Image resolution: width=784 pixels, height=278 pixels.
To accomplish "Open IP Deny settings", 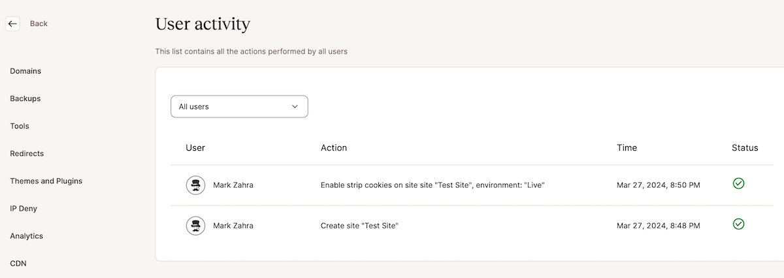I will pos(24,208).
